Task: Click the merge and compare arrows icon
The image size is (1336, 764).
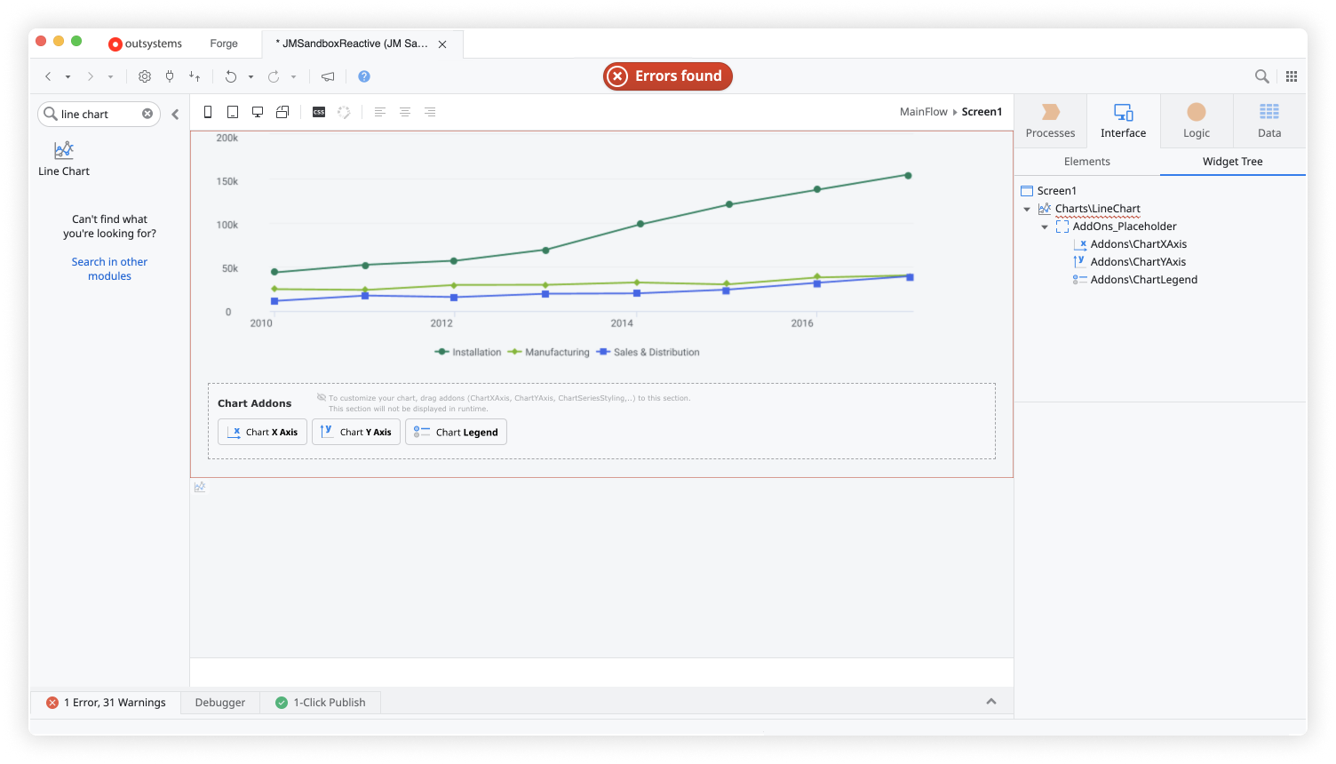Action: (195, 76)
